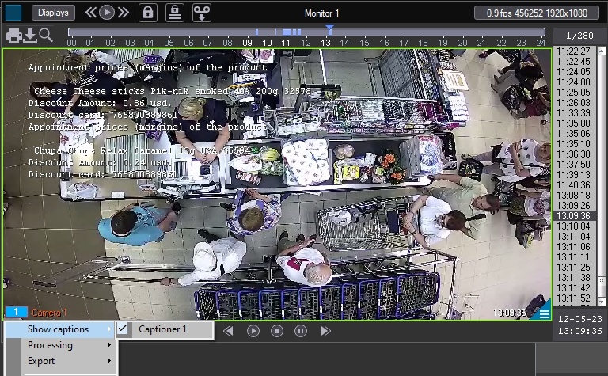Click the blue square icon beside Displays
The image size is (608, 376).
click(13, 13)
